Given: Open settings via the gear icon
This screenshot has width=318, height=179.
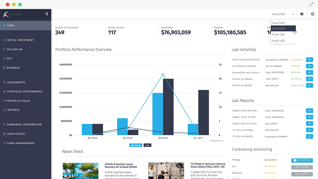Looking at the screenshot, I should pyautogui.click(x=302, y=14).
